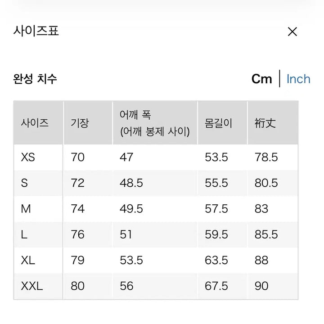
Task: Click the L 몸길이 value 59.5
Action: [216, 234]
